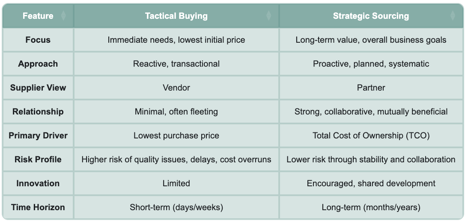Viewport: 468px width, 223px height.
Task: Sort by the Strategic Sourcing column icon
Action: click(x=453, y=15)
